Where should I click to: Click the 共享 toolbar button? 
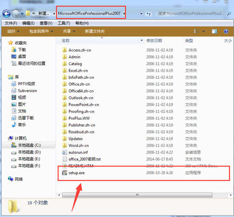69,31
